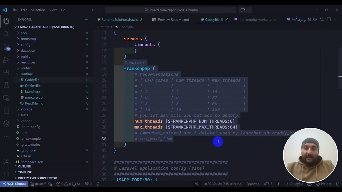The height and width of the screenshot is (192, 342).
Task: Open the stacked layers view in activity bar
Action: coord(6,123)
